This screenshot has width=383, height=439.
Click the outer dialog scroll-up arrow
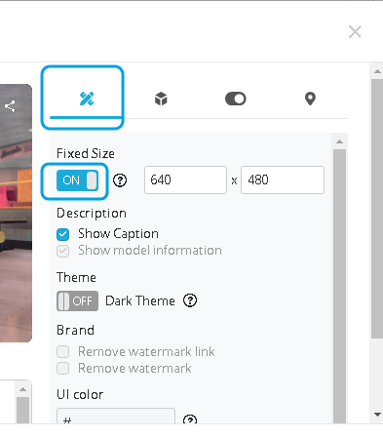coord(377,71)
